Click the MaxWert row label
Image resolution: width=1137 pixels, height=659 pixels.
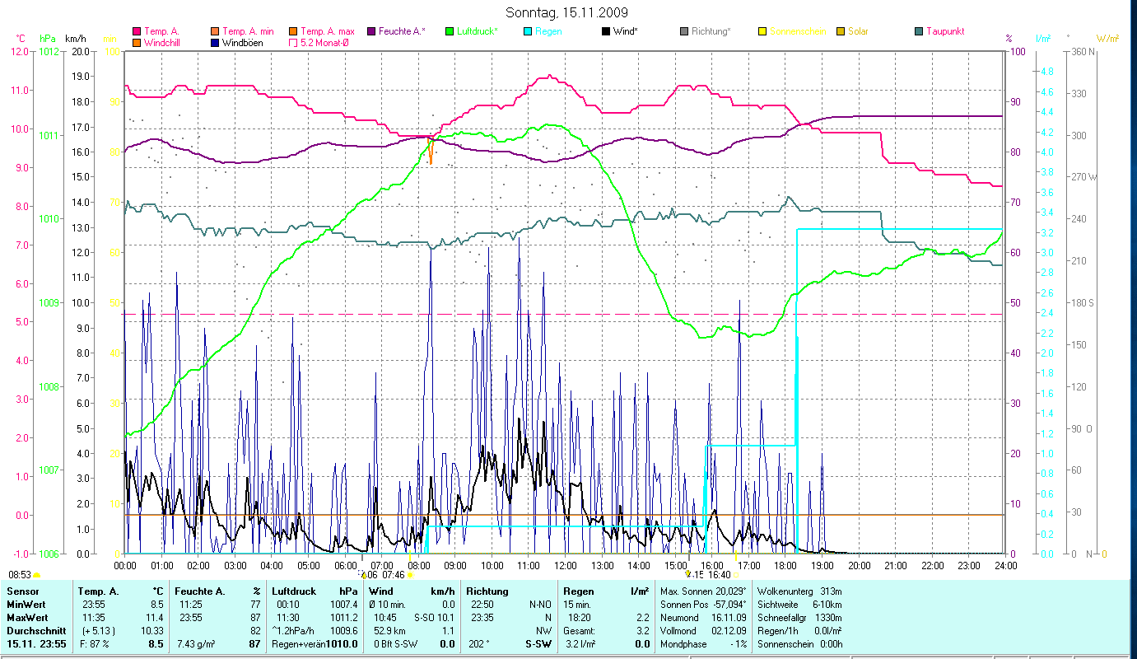coord(29,618)
